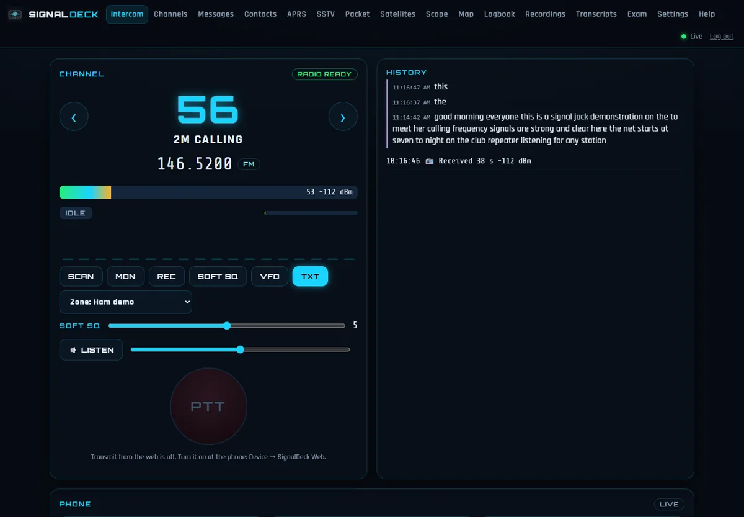The image size is (744, 517).
Task: Go to the APRS tab
Action: (296, 14)
